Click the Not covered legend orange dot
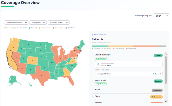The image size is (172, 106). click(53, 28)
